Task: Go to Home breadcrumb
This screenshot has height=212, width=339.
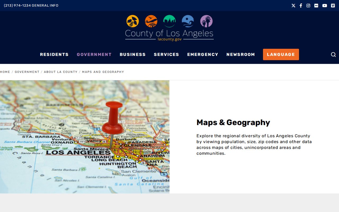Action: click(x=5, y=72)
